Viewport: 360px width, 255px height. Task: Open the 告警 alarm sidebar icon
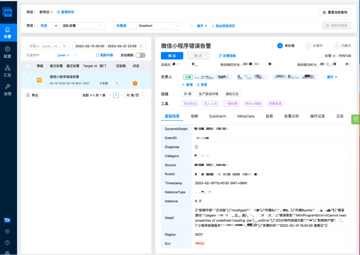click(x=8, y=32)
